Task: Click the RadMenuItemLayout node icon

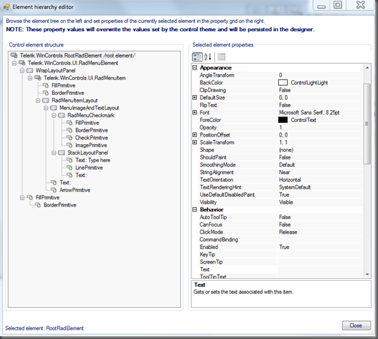Action: (x=46, y=101)
